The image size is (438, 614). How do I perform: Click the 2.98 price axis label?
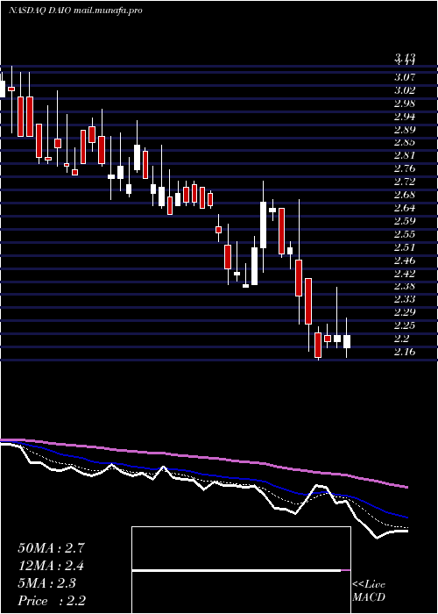[x=405, y=104]
